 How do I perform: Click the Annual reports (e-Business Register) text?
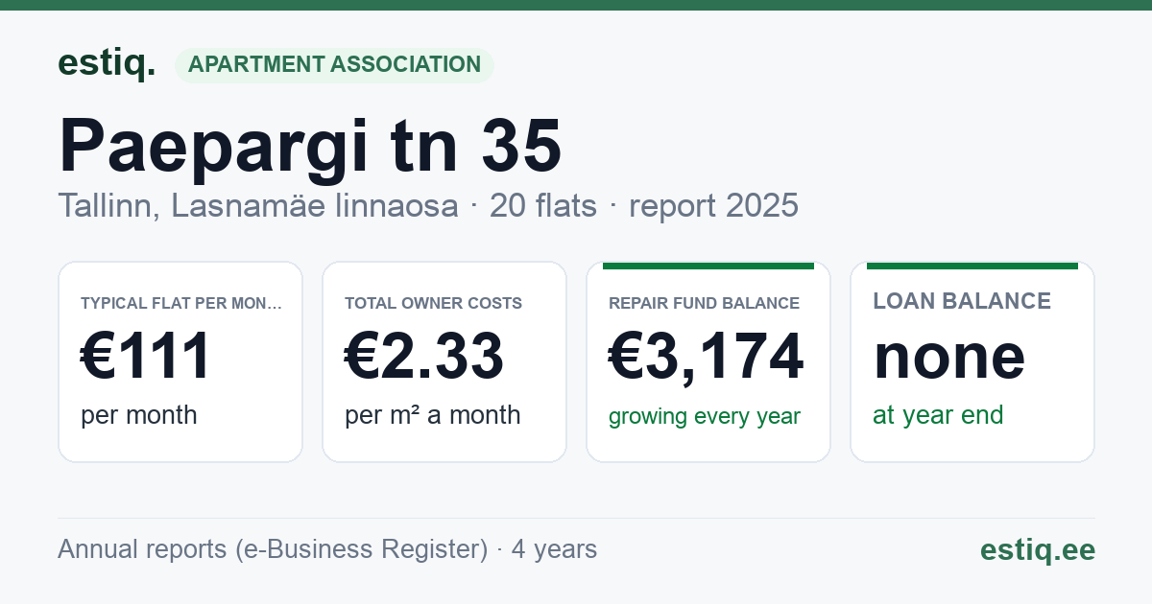pyautogui.click(x=273, y=549)
